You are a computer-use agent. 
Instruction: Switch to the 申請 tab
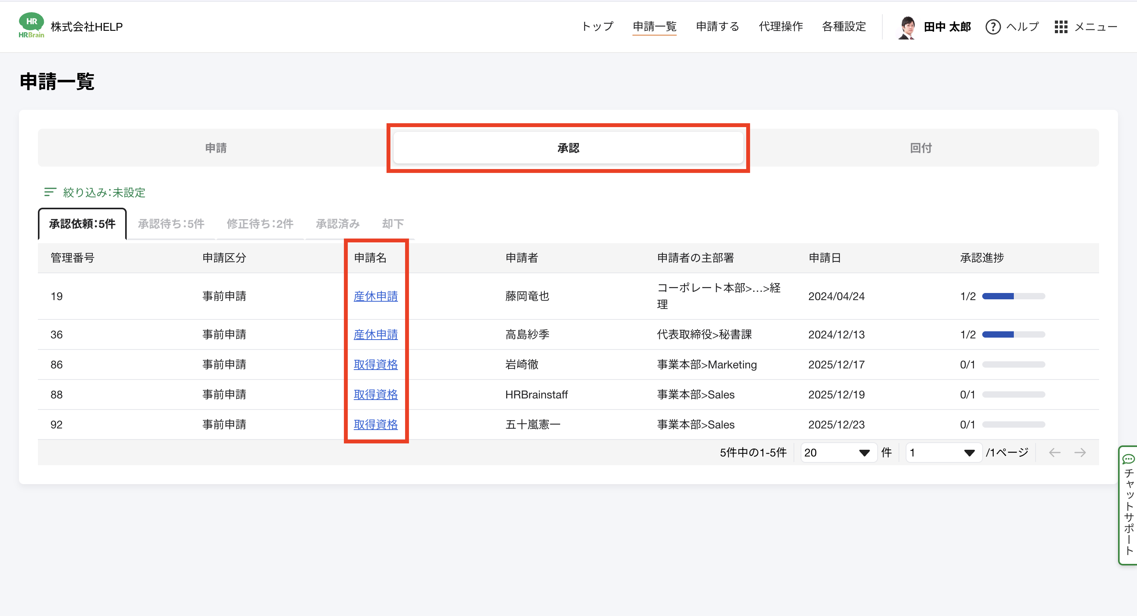pyautogui.click(x=216, y=148)
